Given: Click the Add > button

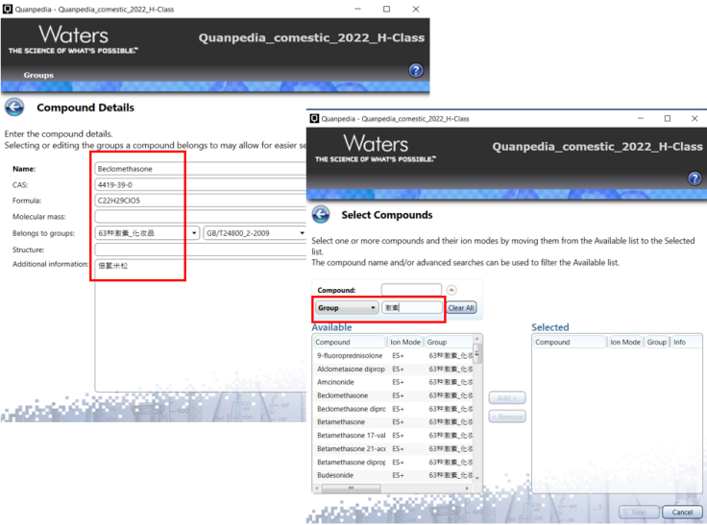Looking at the screenshot, I should tap(507, 398).
